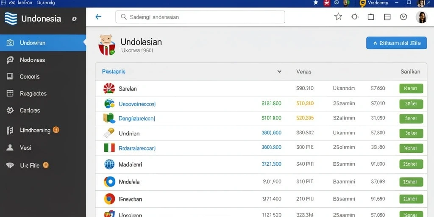Screen dimensions: 434x217
Task: Click the Vesi person icon
Action: coord(10,147)
